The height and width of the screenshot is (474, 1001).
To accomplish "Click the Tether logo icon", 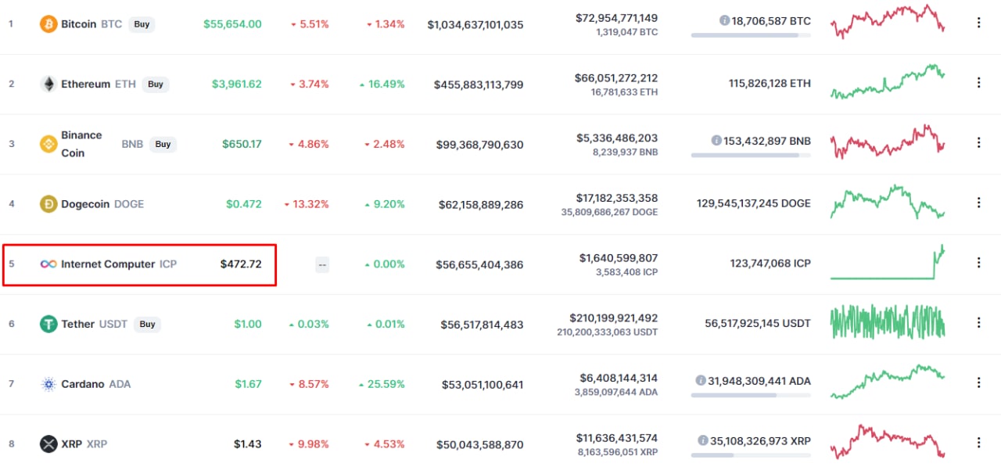I will [48, 324].
